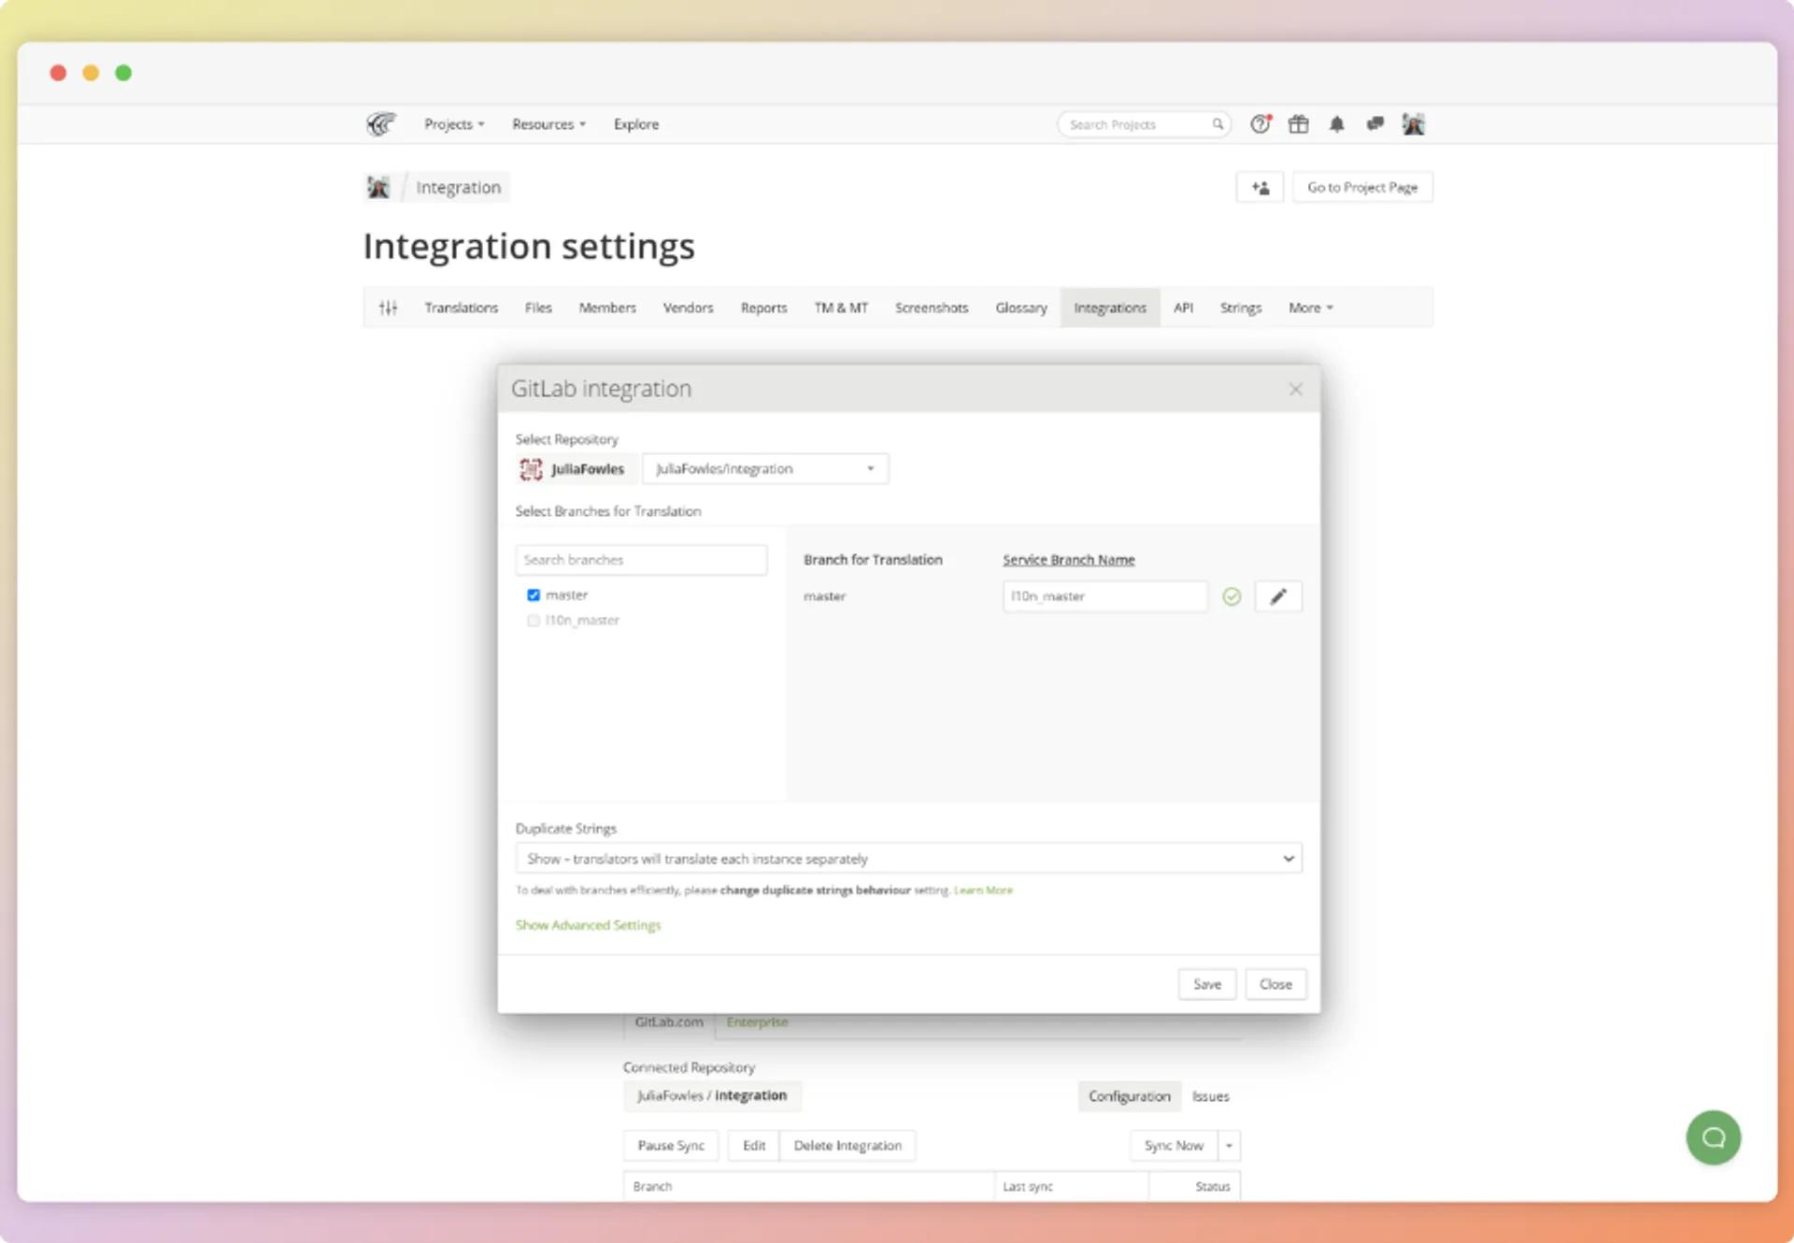Switch to the Issues tab
This screenshot has height=1243, width=1794.
[x=1210, y=1096]
